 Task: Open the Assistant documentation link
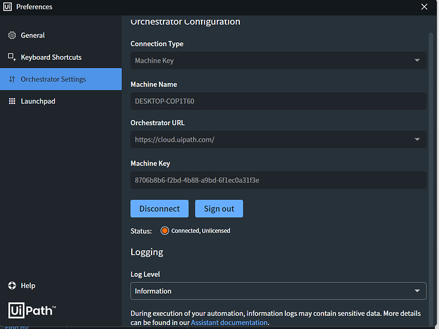(229, 322)
